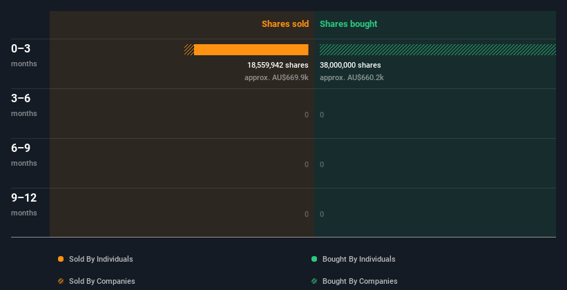The width and height of the screenshot is (567, 290).
Task: Toggle the Sold By Individuals legend label
Action: point(101,259)
